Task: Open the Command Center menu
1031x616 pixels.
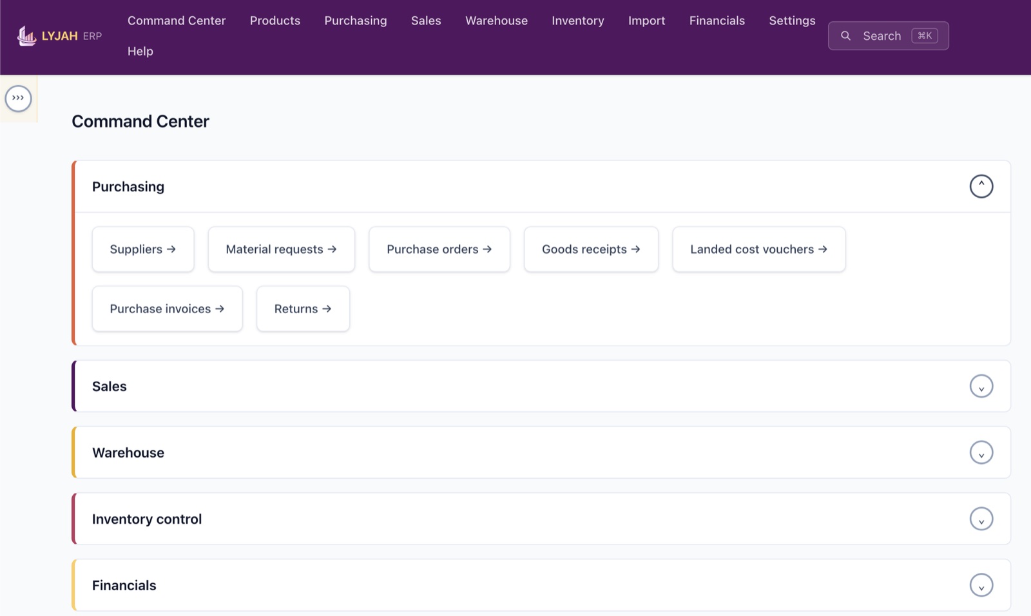Action: (x=177, y=21)
